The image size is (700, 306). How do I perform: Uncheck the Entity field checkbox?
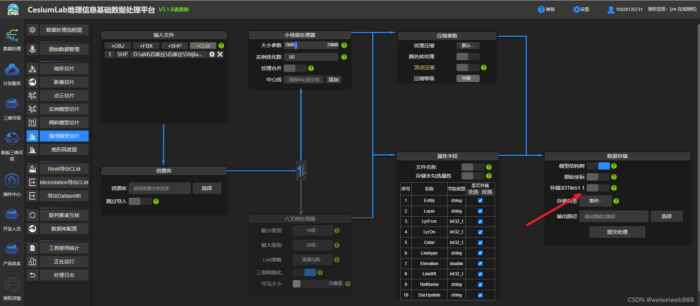(480, 201)
